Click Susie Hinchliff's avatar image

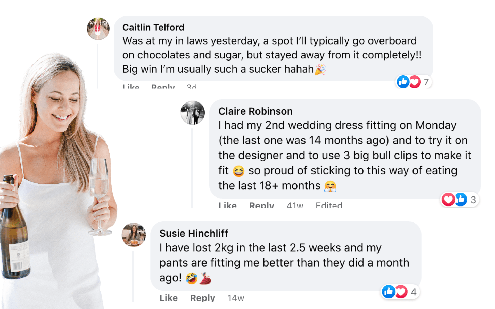[x=134, y=235]
